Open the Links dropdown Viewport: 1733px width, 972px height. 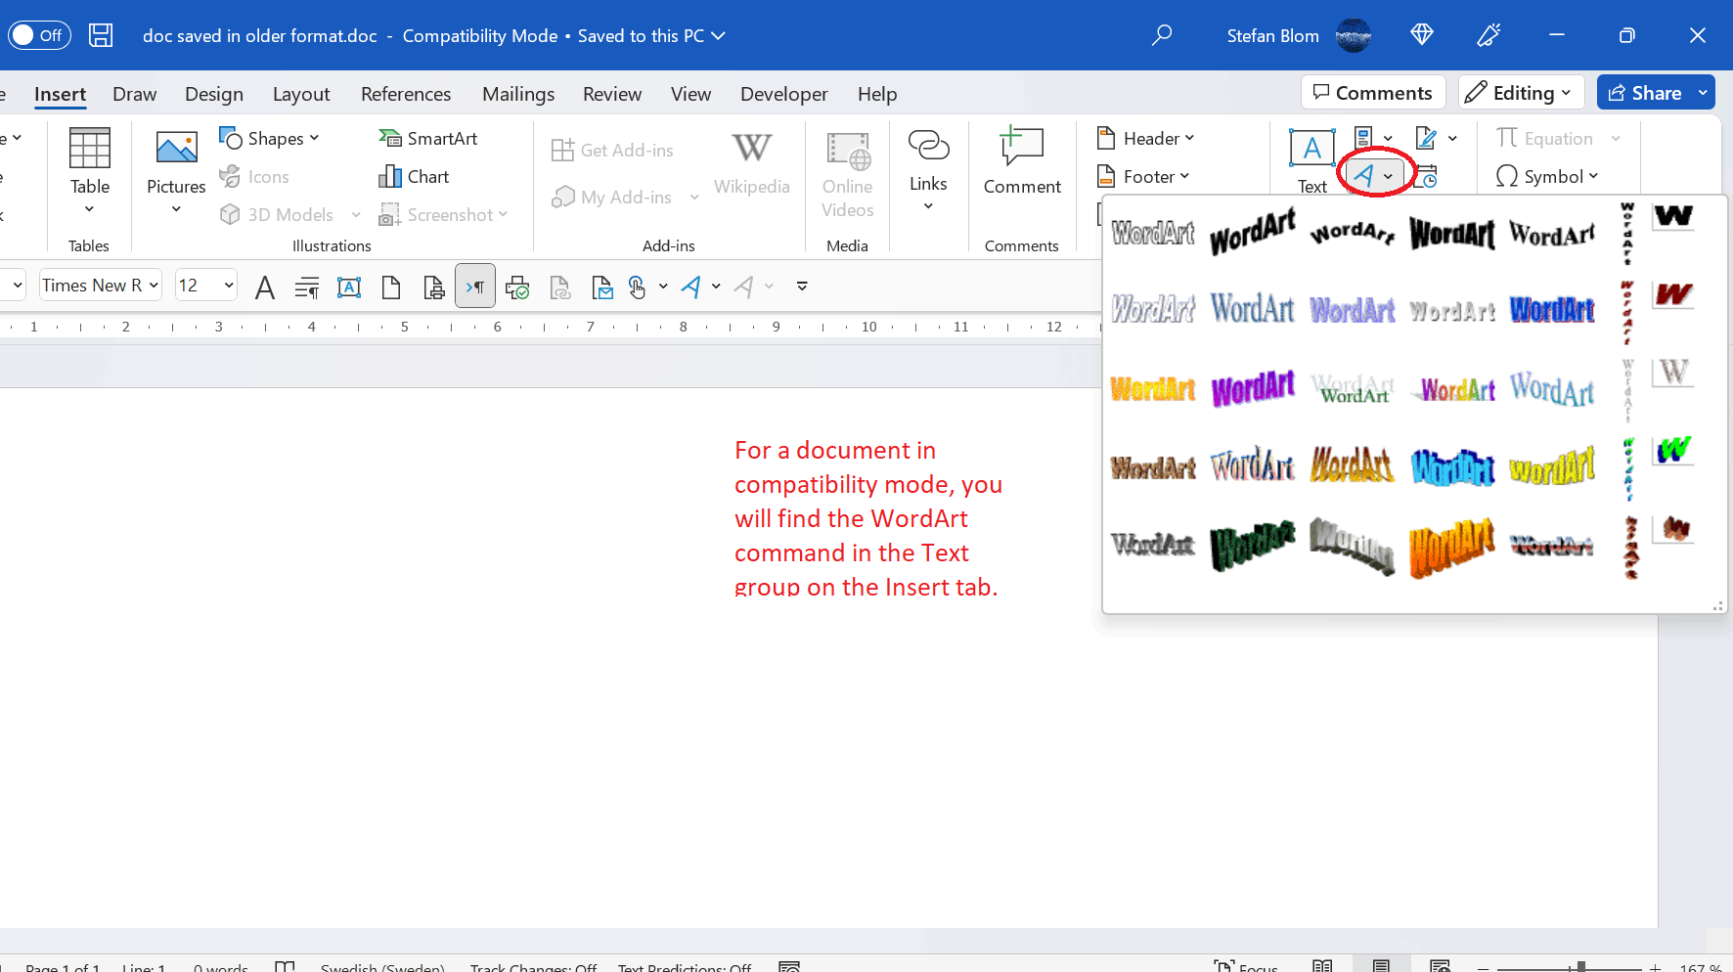point(928,171)
